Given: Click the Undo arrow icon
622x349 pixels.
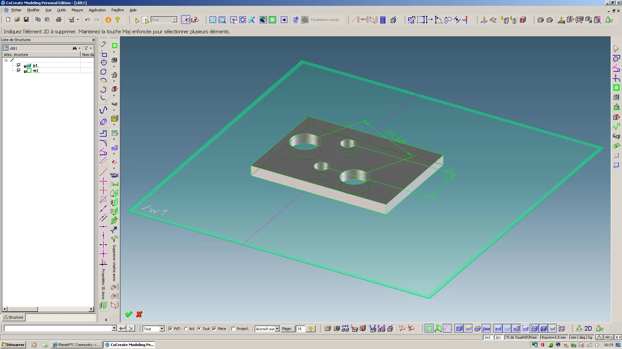Looking at the screenshot, I should pos(87,20).
